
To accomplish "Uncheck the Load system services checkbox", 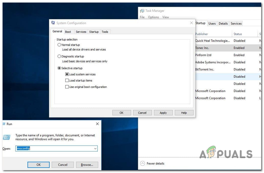I will [67, 74].
